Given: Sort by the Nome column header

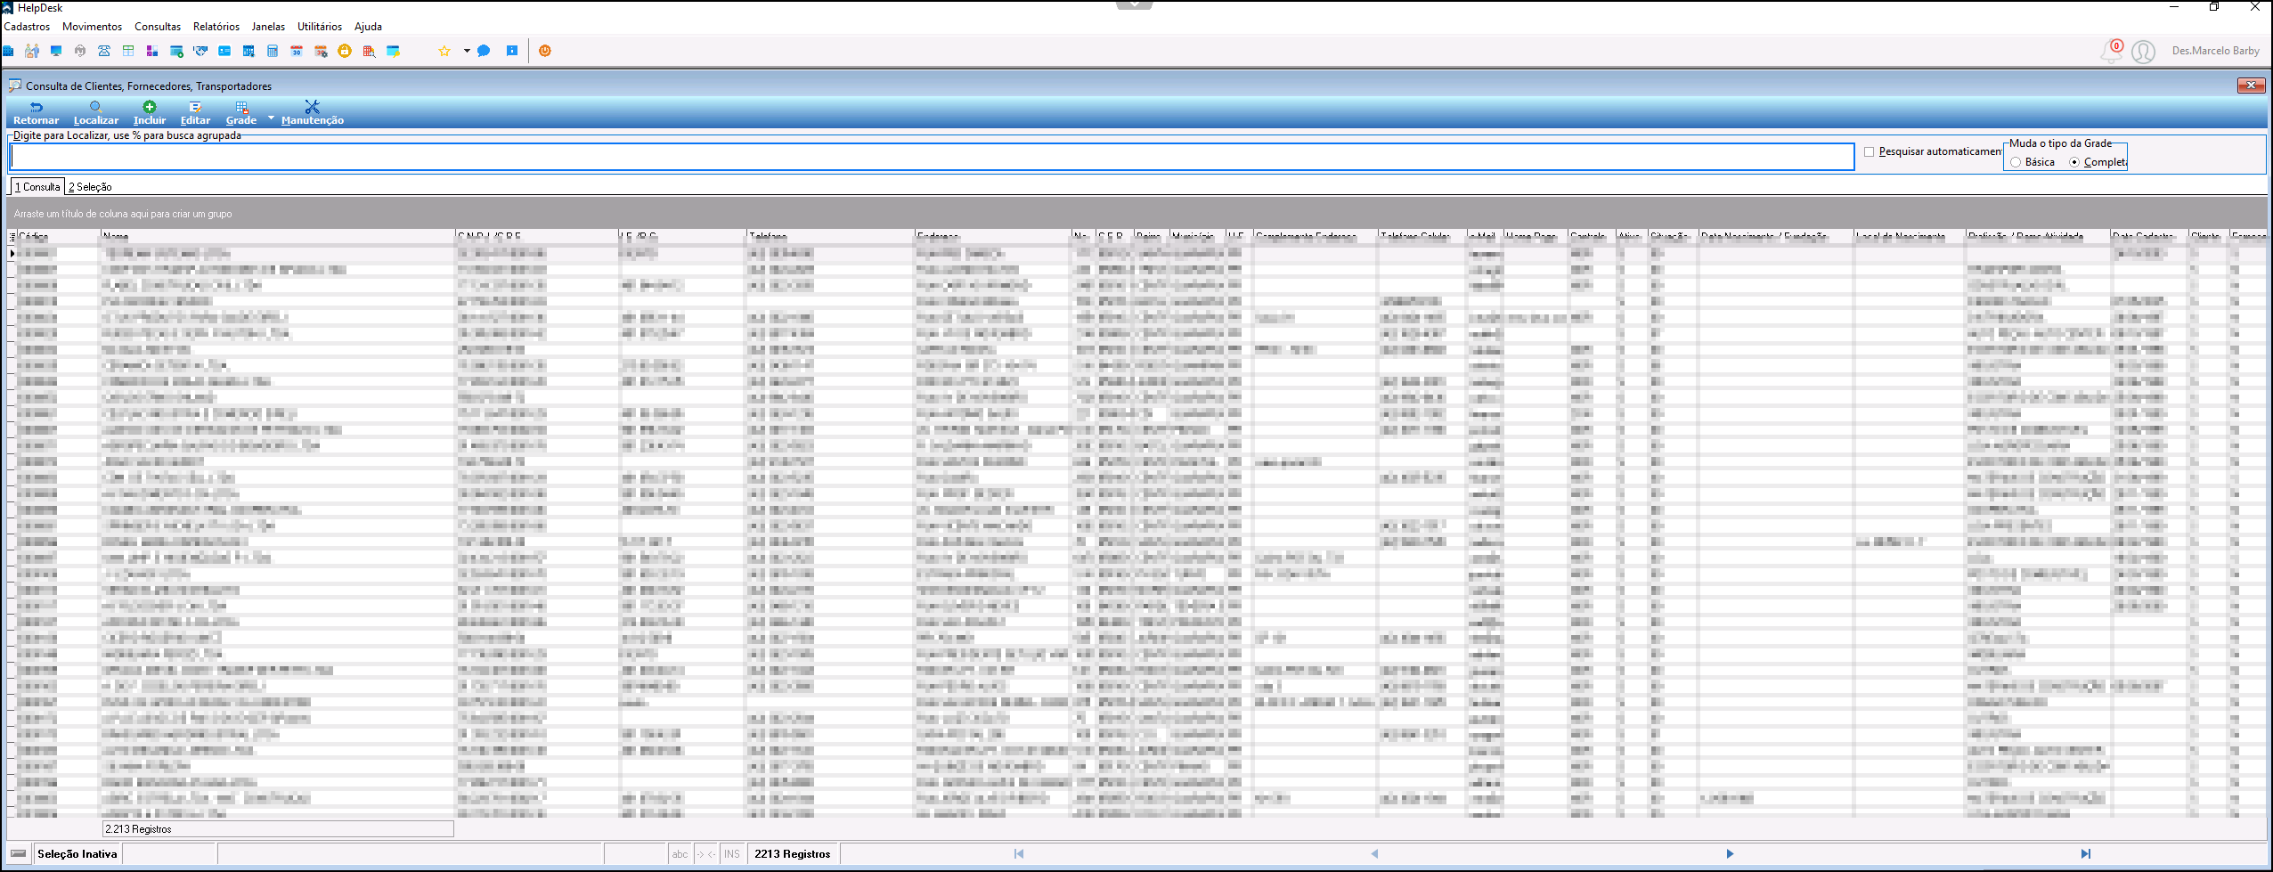Looking at the screenshot, I should point(277,237).
